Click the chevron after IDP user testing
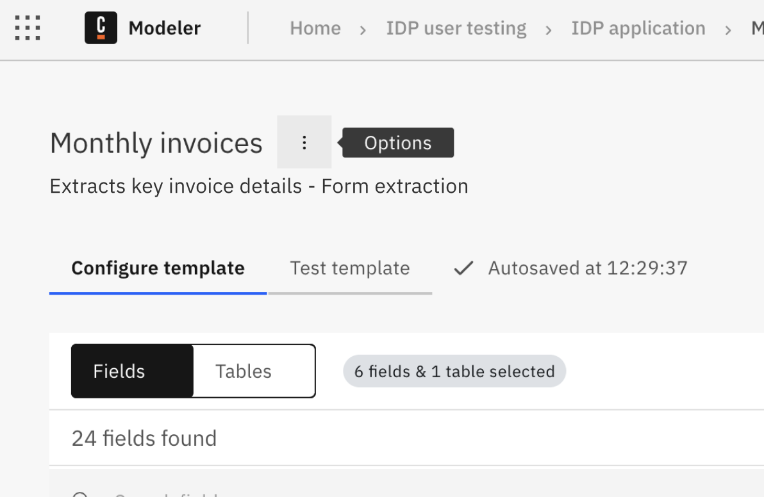 pos(549,29)
